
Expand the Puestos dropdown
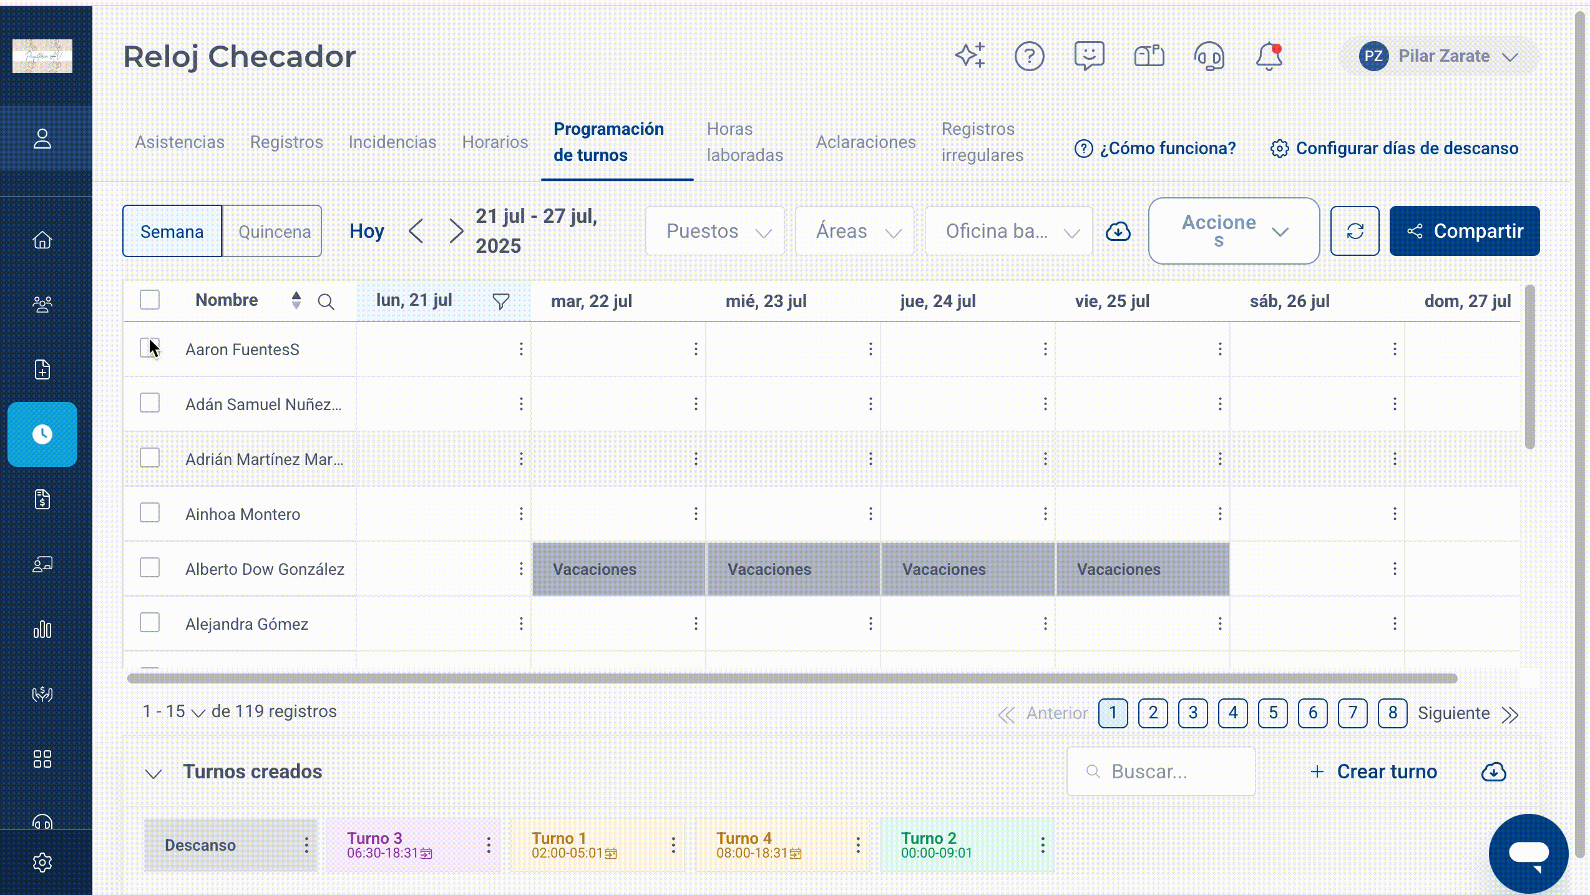(715, 232)
